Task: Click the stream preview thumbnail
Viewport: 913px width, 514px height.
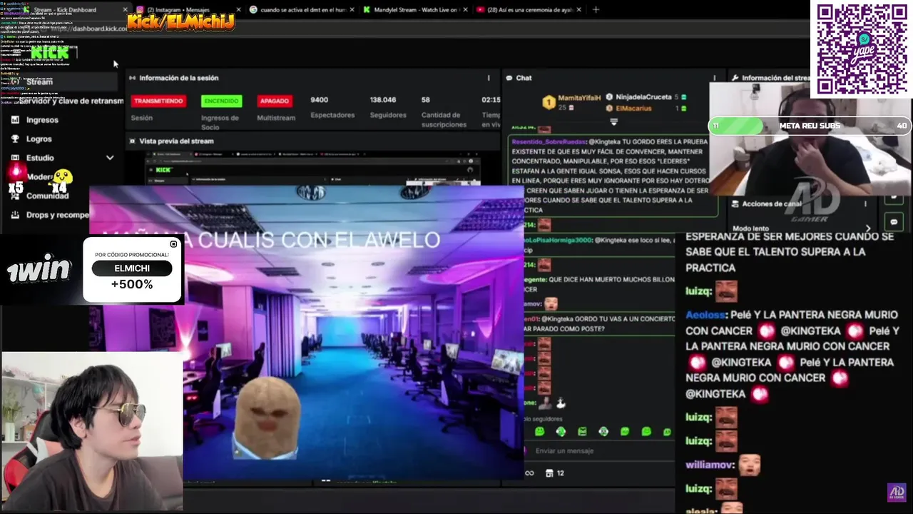Action: 312,170
